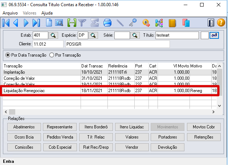Open Itens Borderô relation
This screenshot has width=228, height=165.
[x=96, y=127]
